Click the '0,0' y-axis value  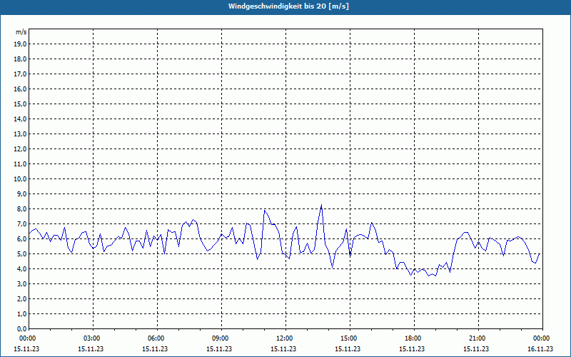[21, 329]
